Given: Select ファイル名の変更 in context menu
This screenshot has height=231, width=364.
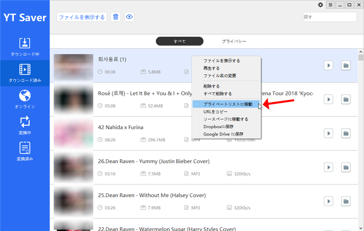Looking at the screenshot, I should (x=219, y=75).
